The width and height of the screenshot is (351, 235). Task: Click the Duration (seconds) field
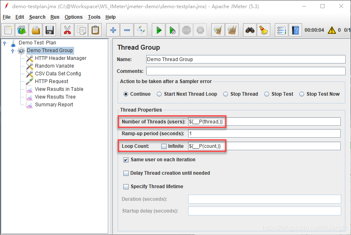265,199
